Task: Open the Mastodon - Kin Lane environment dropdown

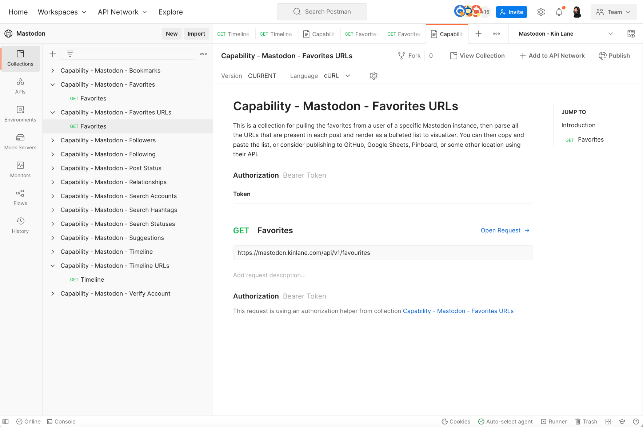Action: (566, 34)
